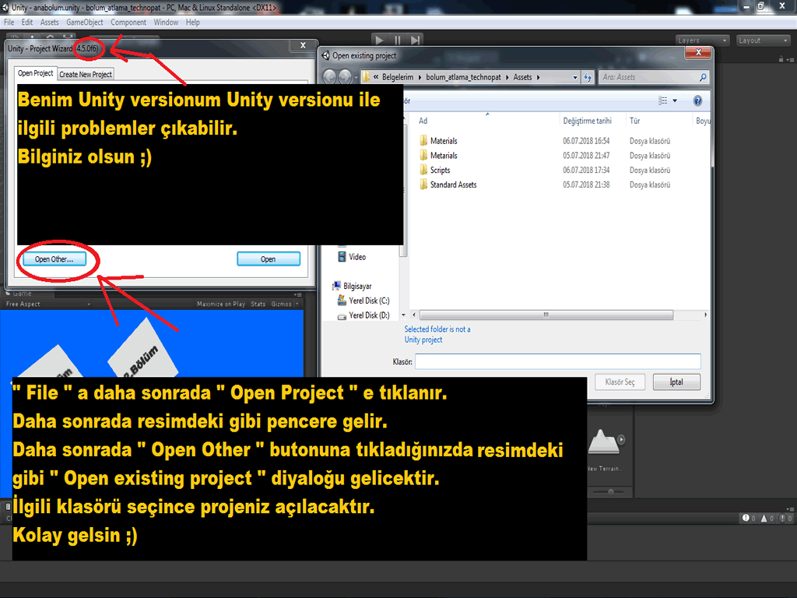This screenshot has width=797, height=598.
Task: Click the refresh icon beside address bar
Action: click(588, 77)
